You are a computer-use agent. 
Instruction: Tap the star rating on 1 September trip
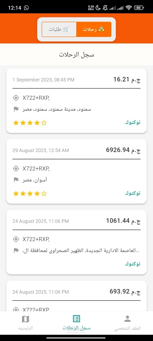click(x=30, y=123)
